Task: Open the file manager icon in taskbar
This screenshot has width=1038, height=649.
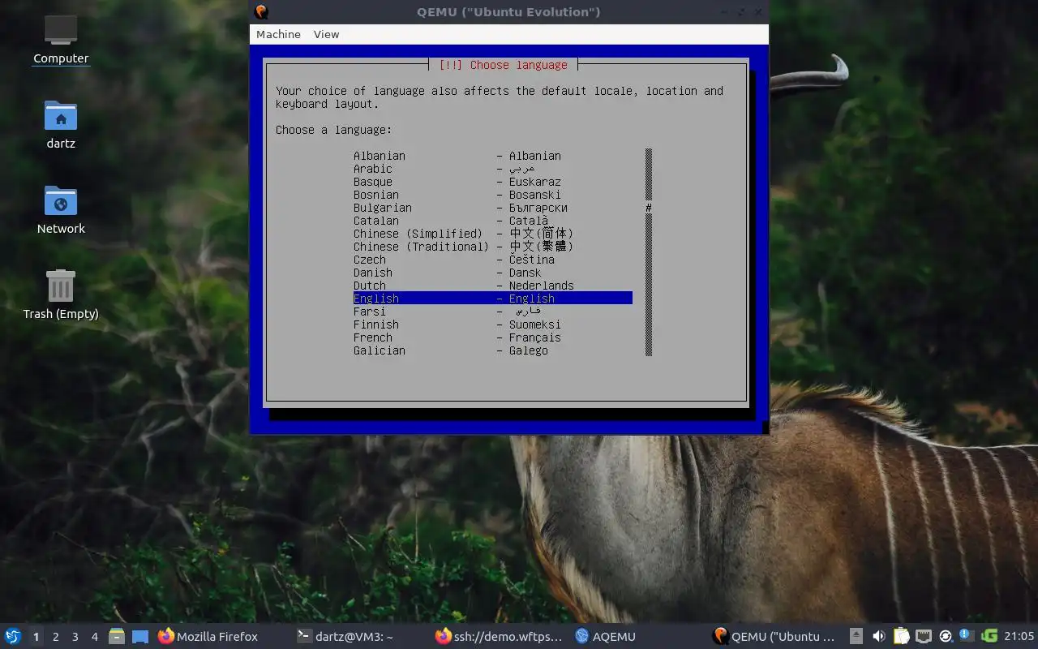Action: click(x=117, y=637)
